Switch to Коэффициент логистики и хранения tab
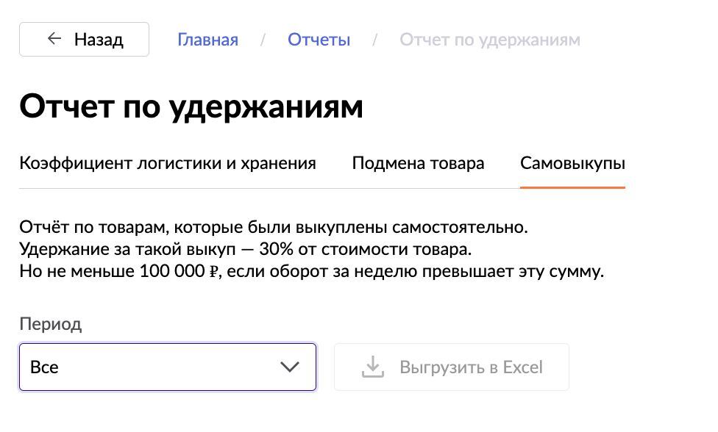Screen dimensions: 718x432 pyautogui.click(x=168, y=163)
